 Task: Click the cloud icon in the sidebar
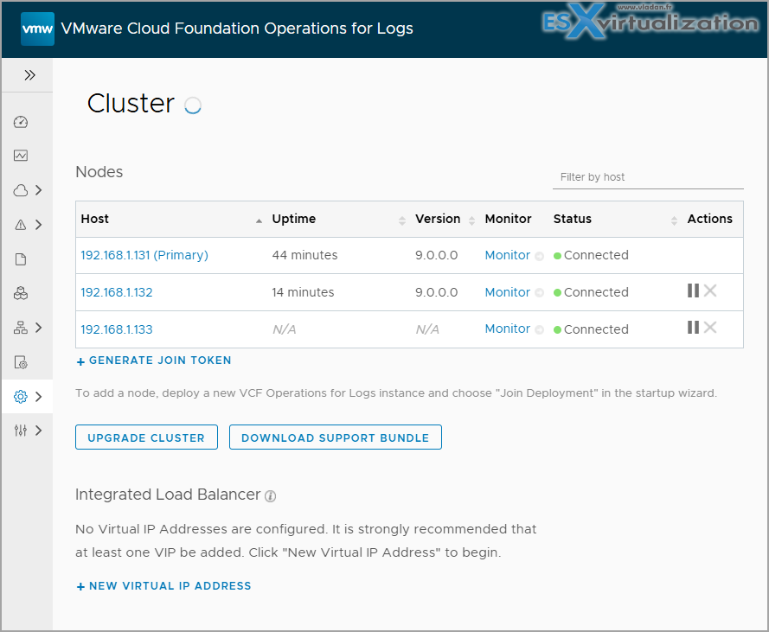tap(21, 190)
